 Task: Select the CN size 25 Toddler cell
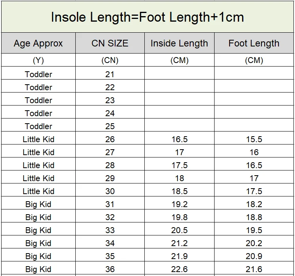pyautogui.click(x=38, y=126)
